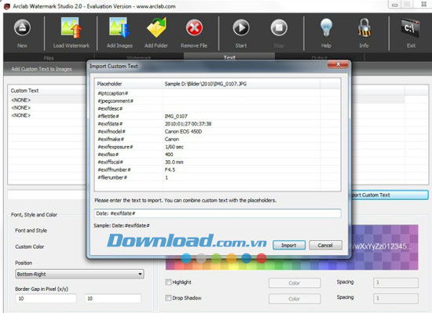Enable the Drop Shadow checkbox
432x313 pixels.
click(x=168, y=298)
